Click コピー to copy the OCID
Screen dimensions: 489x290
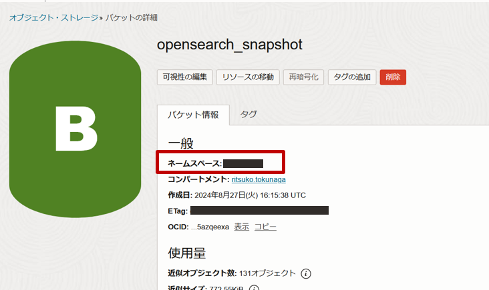coord(265,227)
